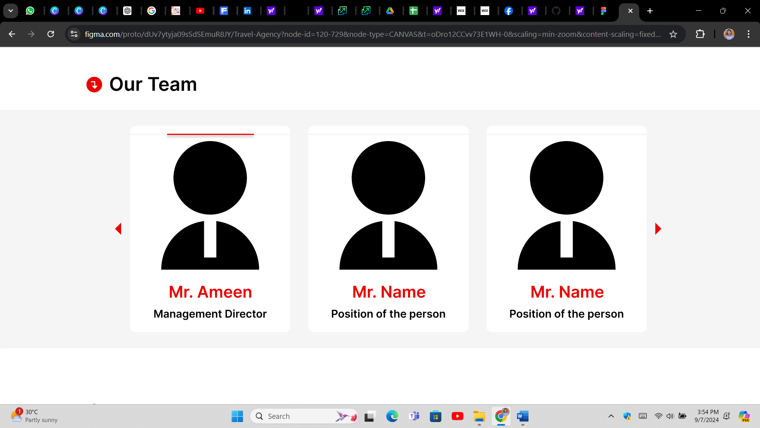Open a new browser tab
The width and height of the screenshot is (760, 428).
coord(650,11)
